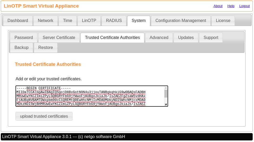The height and width of the screenshot is (142, 254).
Task: Open the RADIUS settings tab
Action: pos(114,21)
